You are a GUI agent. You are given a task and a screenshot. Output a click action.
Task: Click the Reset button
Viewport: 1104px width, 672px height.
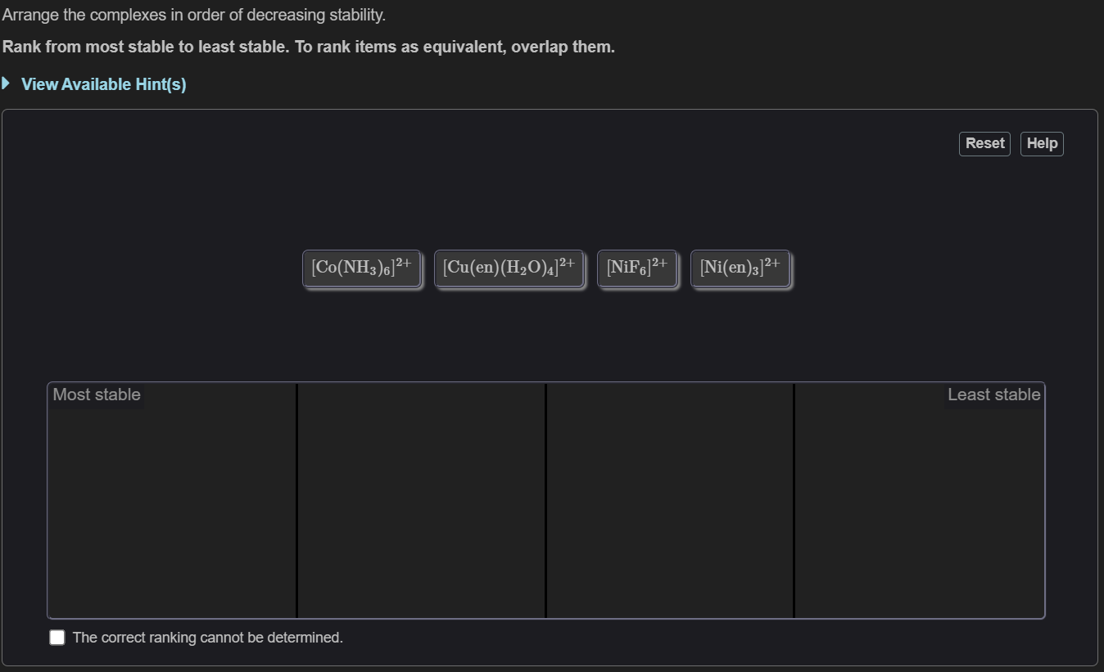[984, 143]
